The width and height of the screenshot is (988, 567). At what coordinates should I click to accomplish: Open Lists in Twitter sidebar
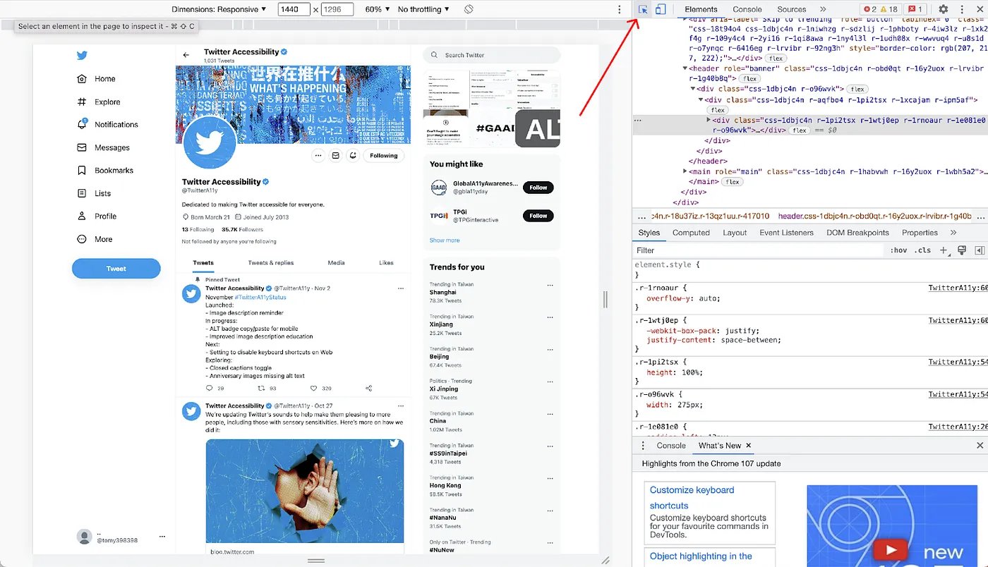coord(93,193)
